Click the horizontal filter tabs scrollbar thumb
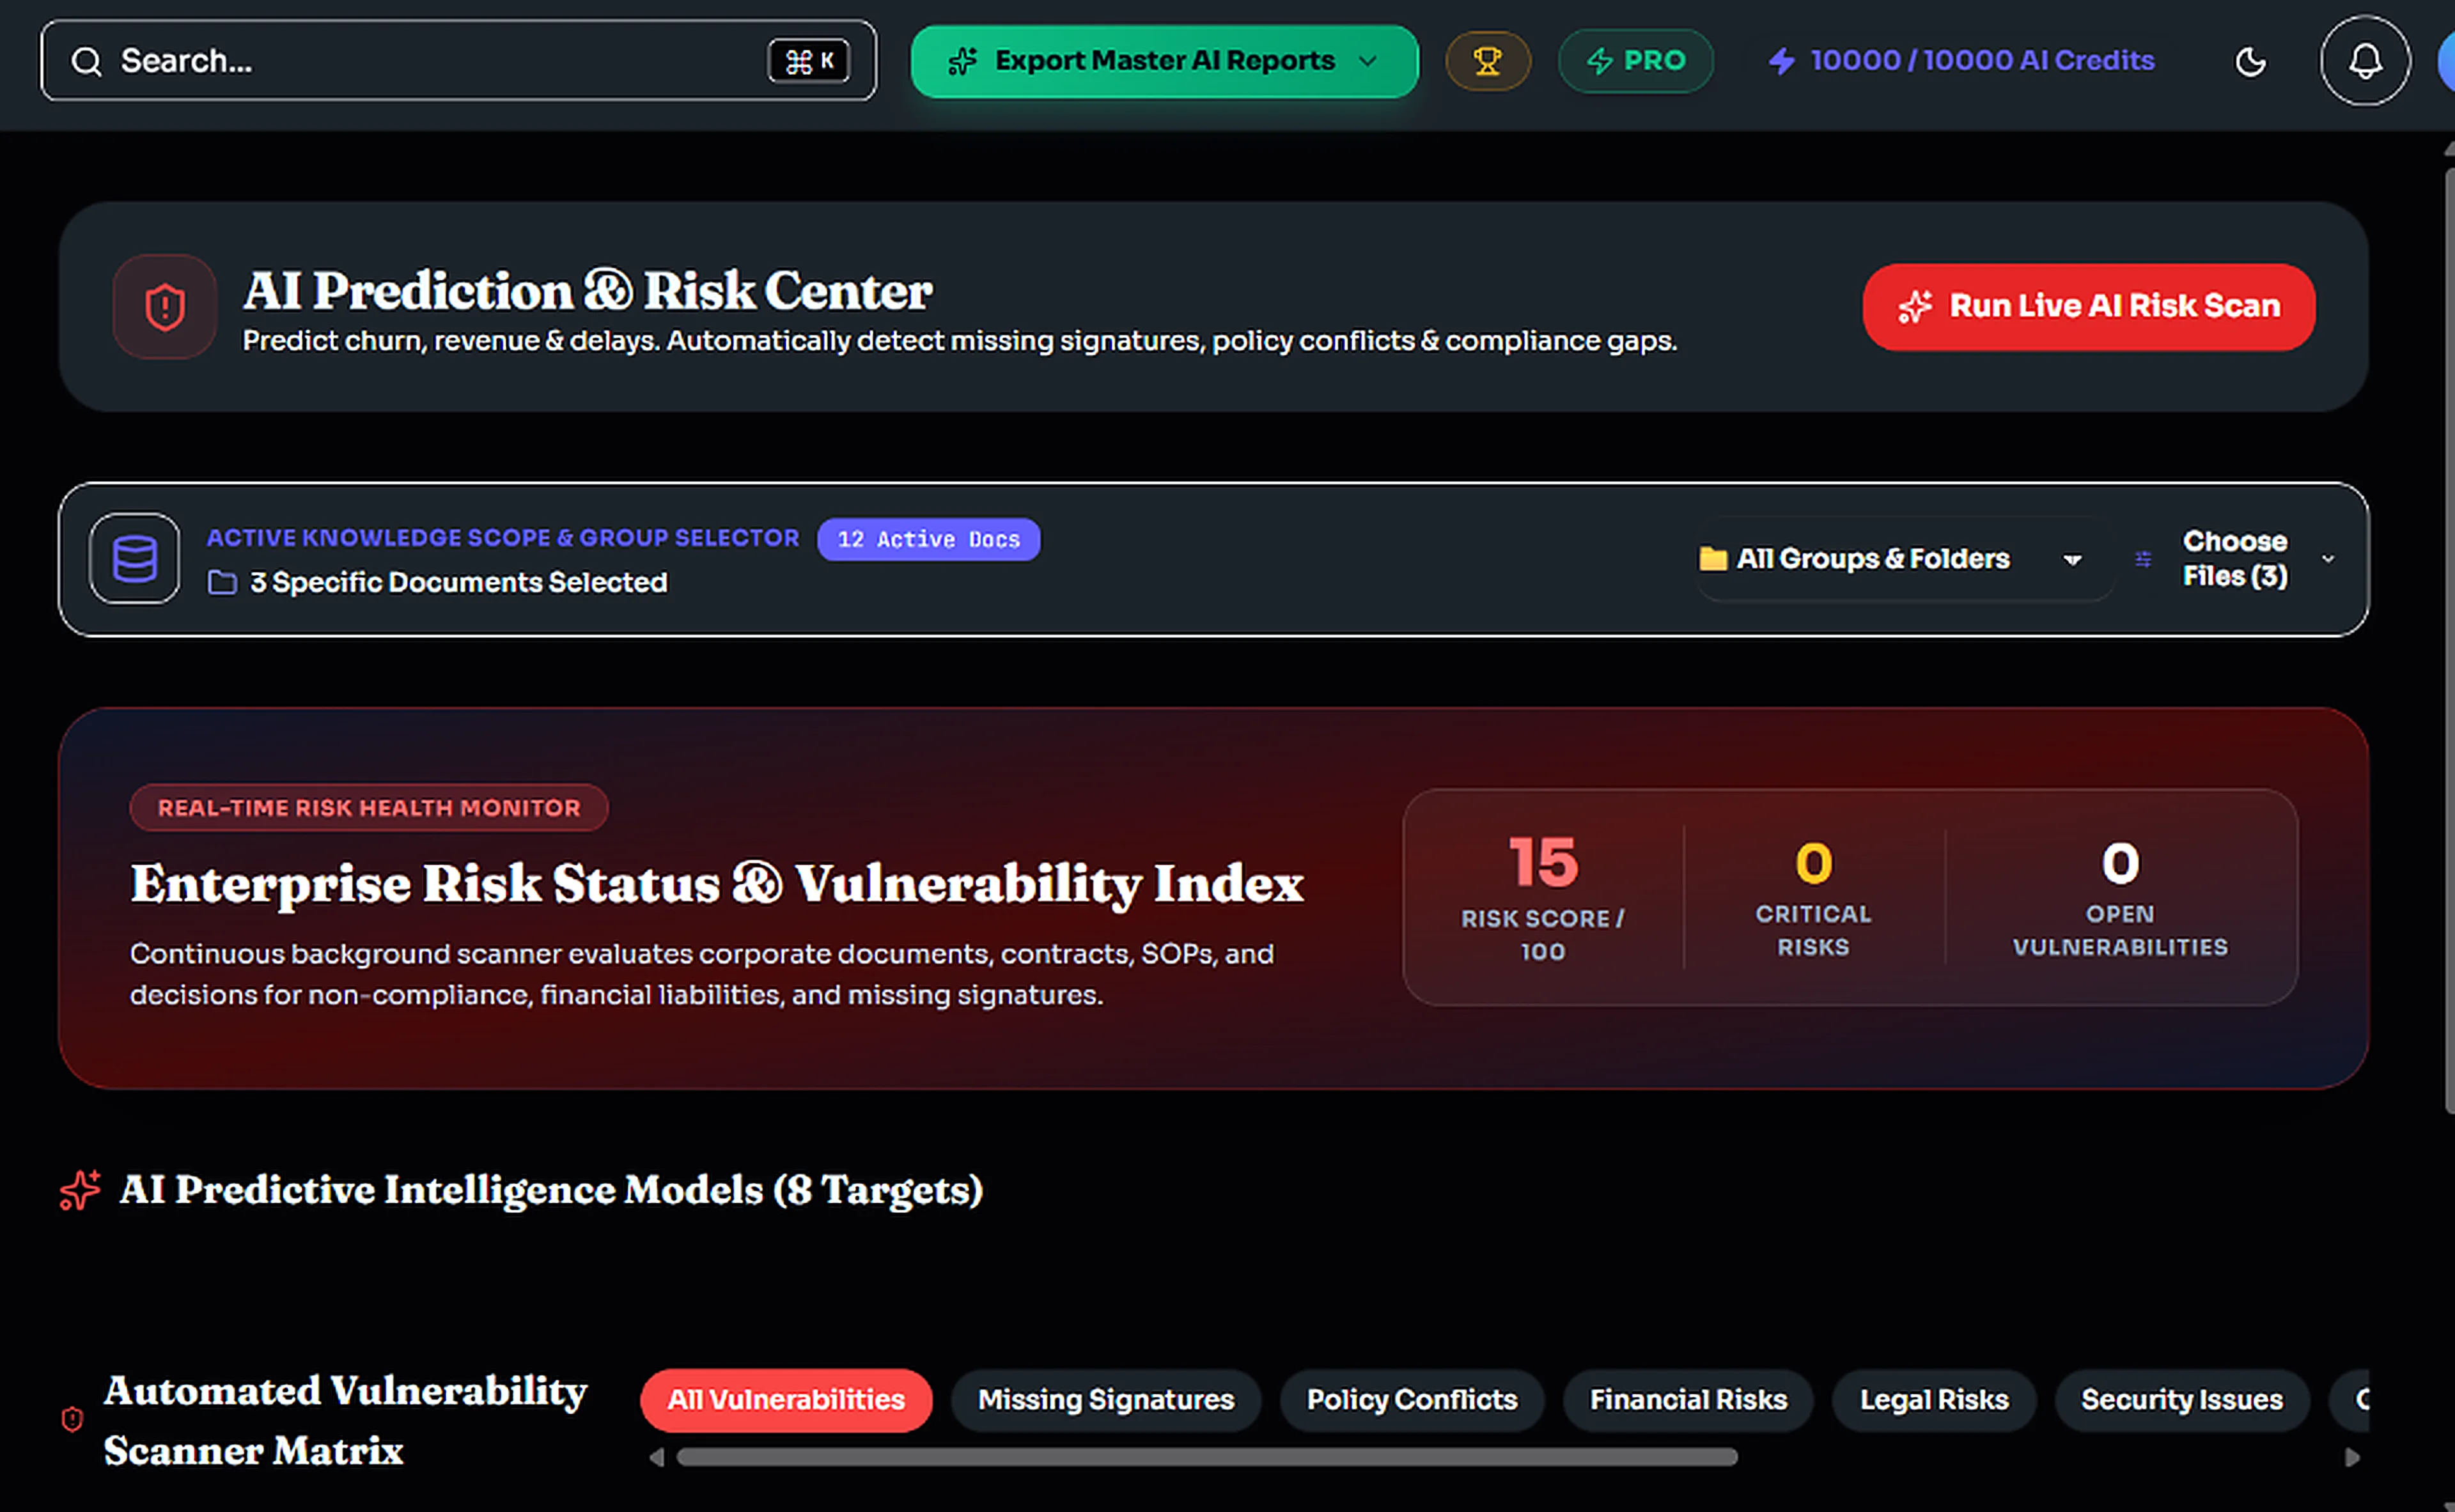 [x=1206, y=1458]
